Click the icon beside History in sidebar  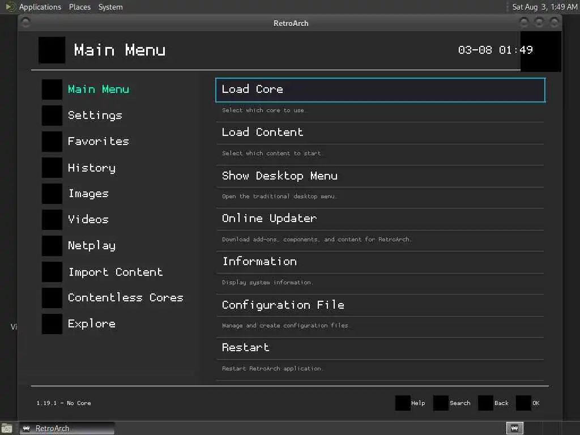tap(52, 168)
